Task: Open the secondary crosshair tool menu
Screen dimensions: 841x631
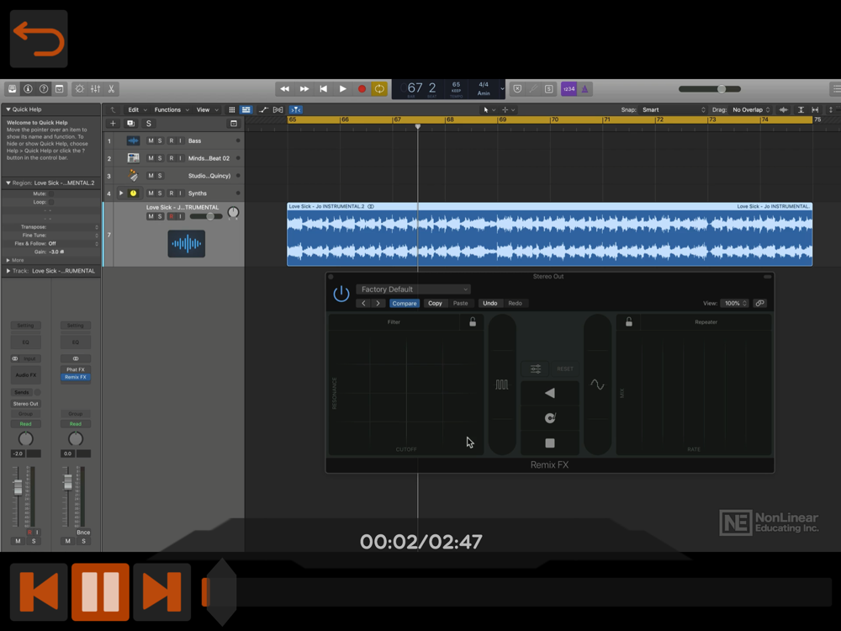Action: click(507, 109)
